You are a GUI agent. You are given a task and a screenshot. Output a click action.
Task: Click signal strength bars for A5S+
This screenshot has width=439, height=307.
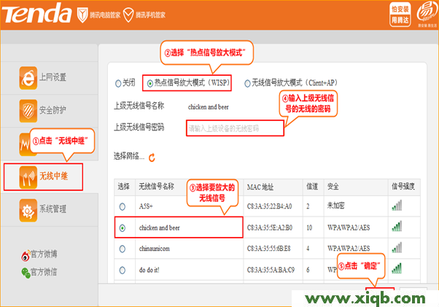pos(397,205)
